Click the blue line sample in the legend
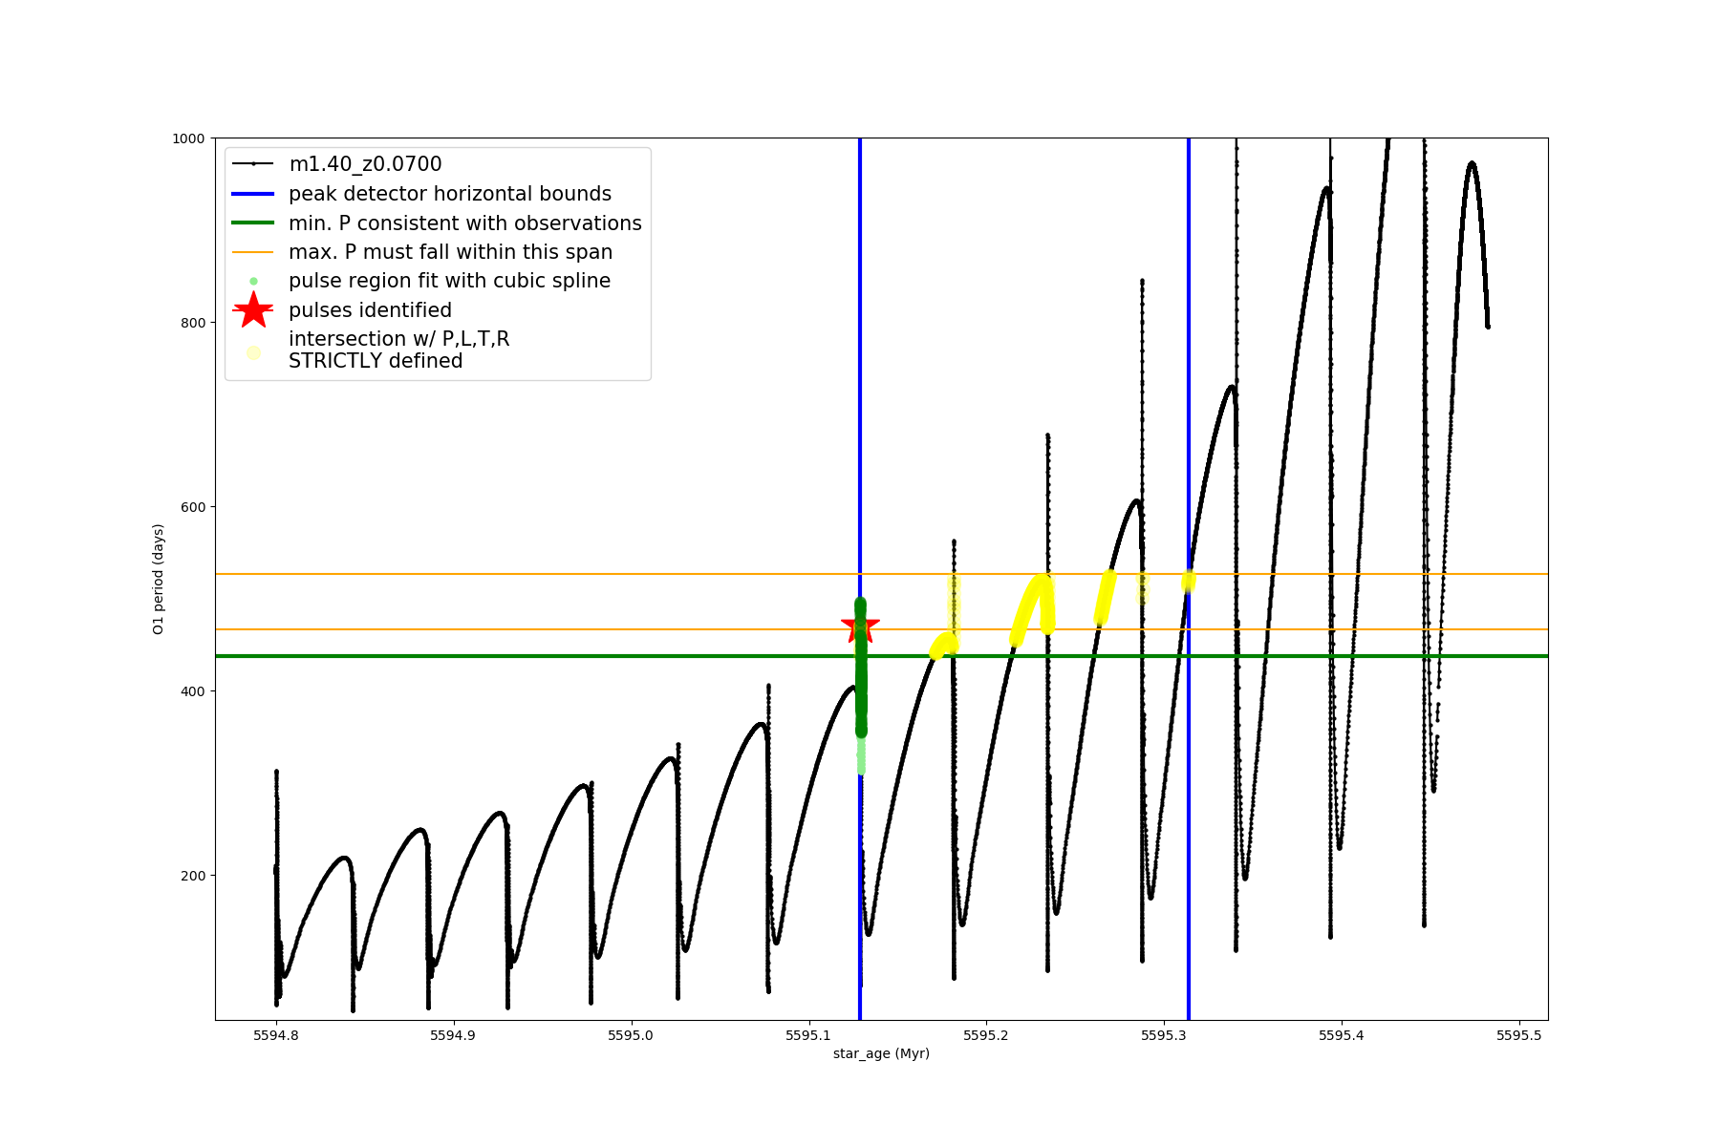1720x1146 pixels. point(253,194)
